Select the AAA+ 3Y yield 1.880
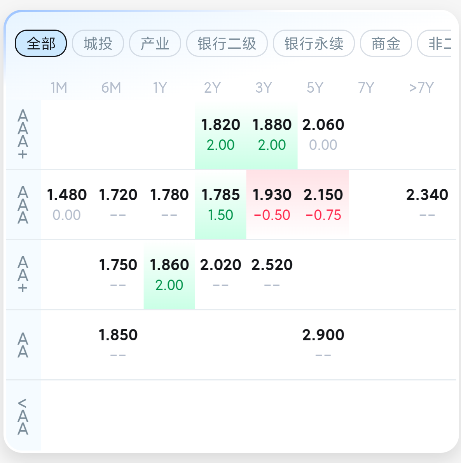The height and width of the screenshot is (463, 461). click(x=272, y=134)
